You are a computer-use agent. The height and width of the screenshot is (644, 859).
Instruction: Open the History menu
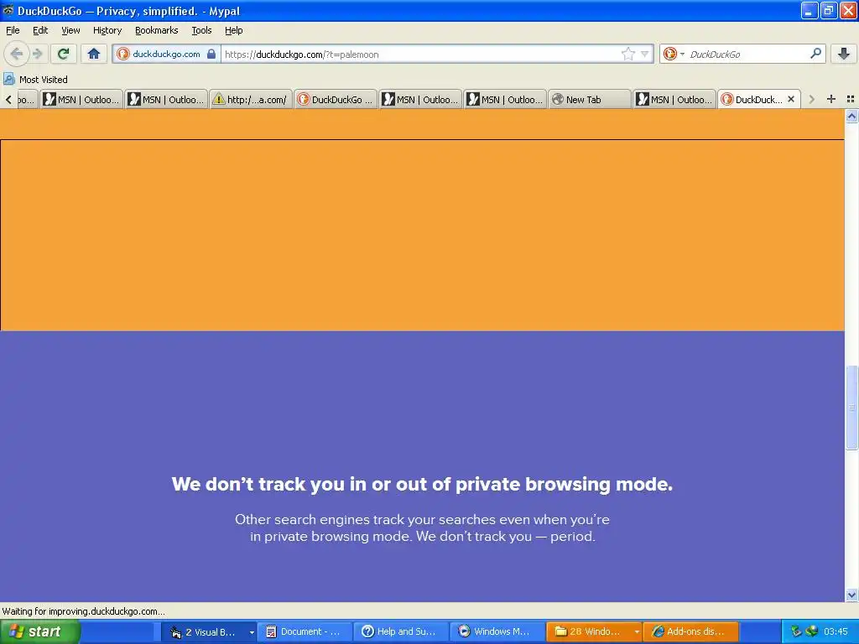click(107, 30)
